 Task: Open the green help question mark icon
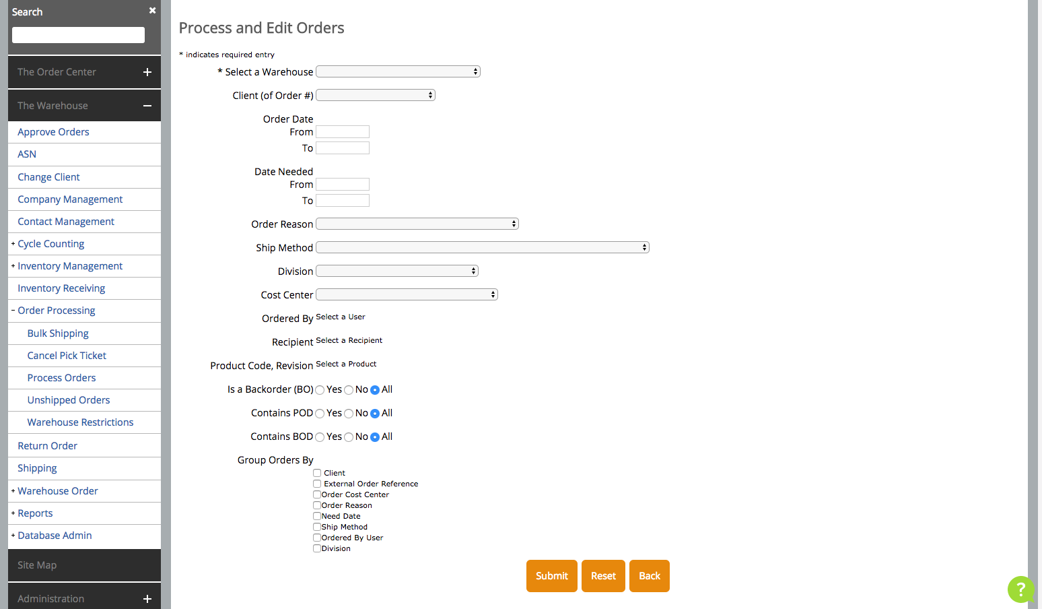tap(1020, 589)
